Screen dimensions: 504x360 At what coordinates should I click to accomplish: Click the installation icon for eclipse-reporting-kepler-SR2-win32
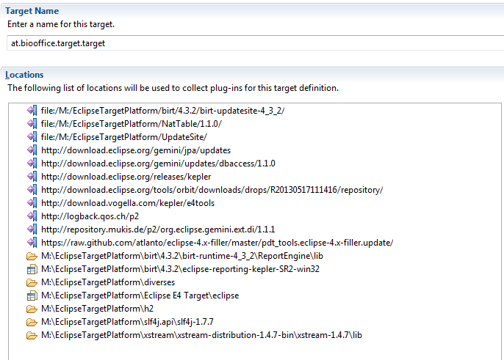coord(32,269)
